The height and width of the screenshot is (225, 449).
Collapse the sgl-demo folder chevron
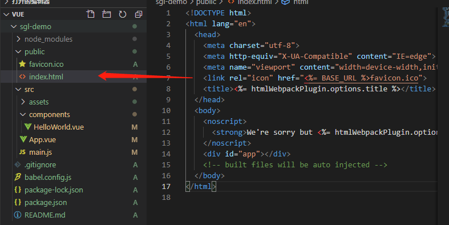14,27
